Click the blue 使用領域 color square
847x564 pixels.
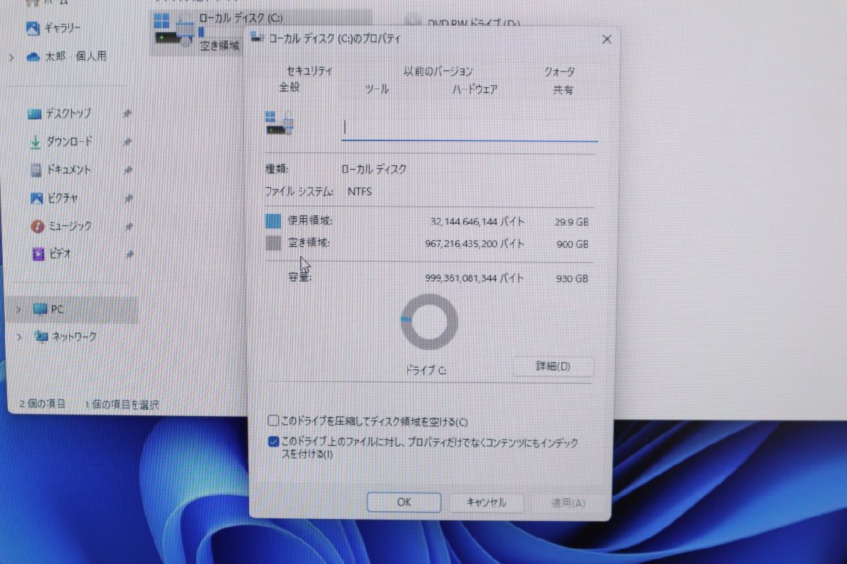click(272, 222)
